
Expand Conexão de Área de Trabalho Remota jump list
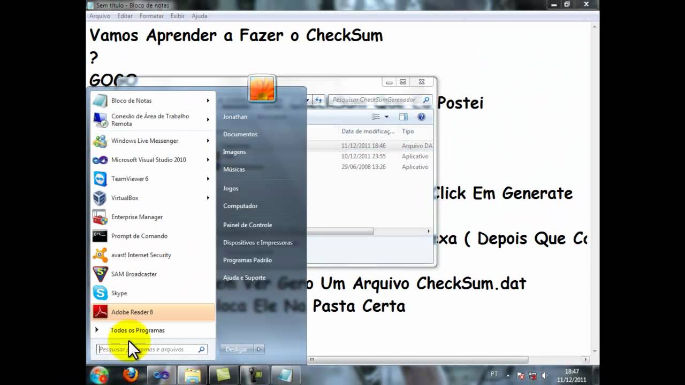pyautogui.click(x=208, y=120)
